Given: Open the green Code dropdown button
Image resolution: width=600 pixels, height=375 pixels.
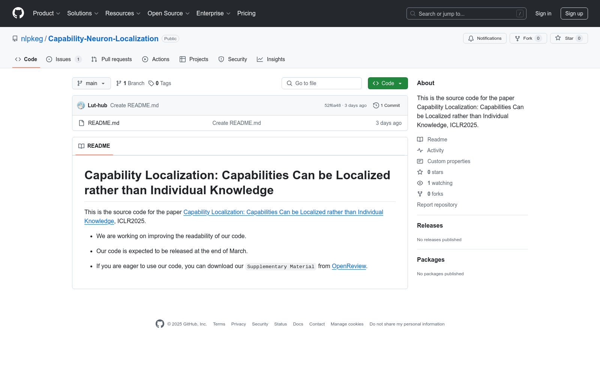Looking at the screenshot, I should [x=388, y=83].
